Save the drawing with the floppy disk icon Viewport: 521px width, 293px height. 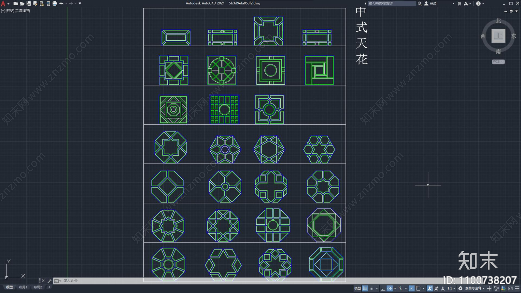pos(29,3)
